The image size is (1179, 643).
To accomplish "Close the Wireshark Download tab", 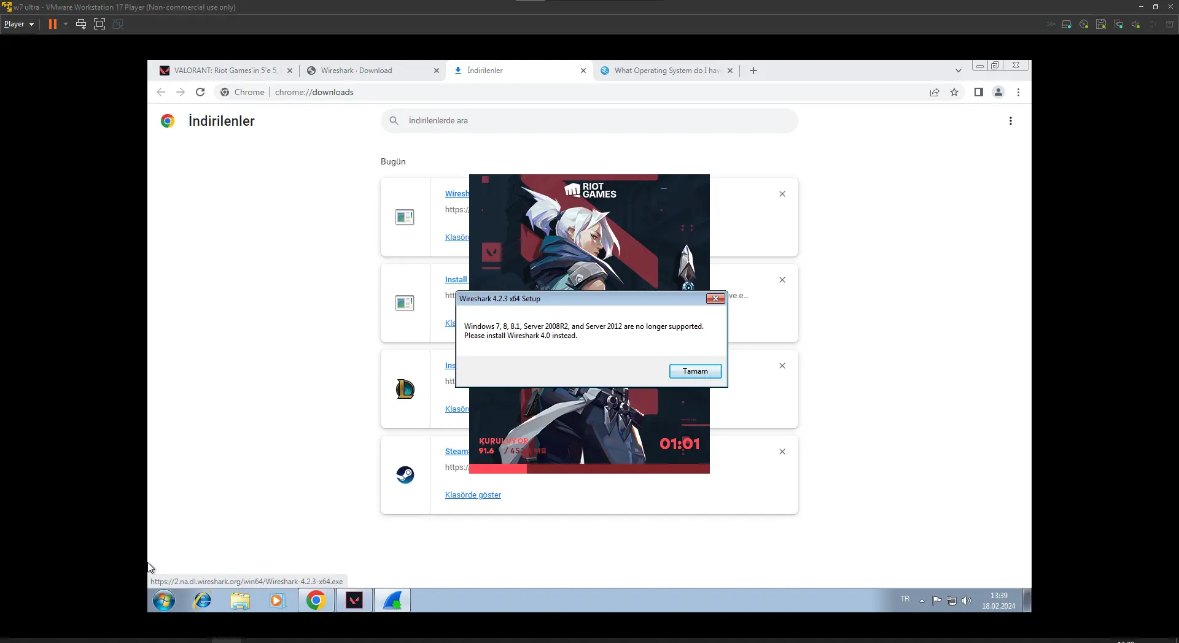I will (x=437, y=71).
